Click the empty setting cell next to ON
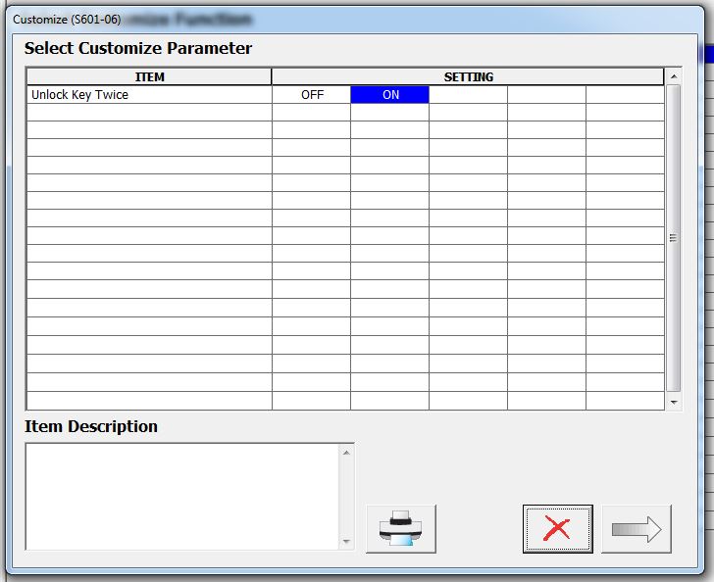 [468, 95]
